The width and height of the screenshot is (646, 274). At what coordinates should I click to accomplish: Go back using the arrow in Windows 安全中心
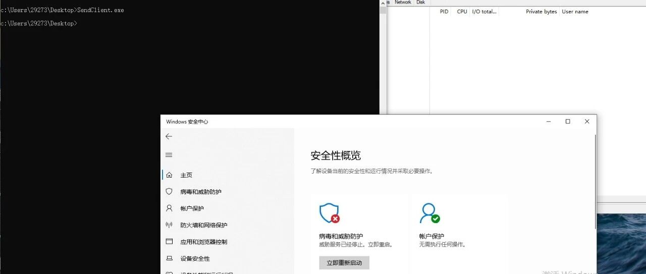tap(169, 136)
